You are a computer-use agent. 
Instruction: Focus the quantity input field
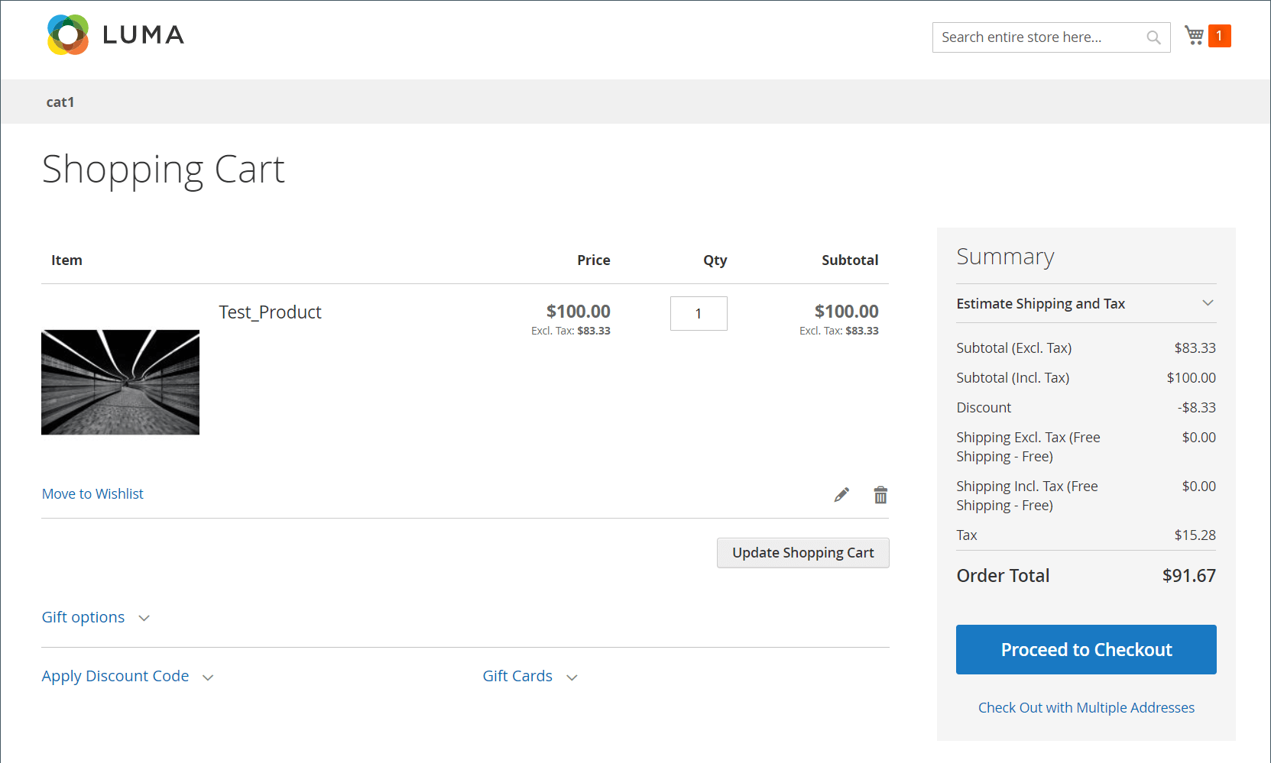point(698,314)
